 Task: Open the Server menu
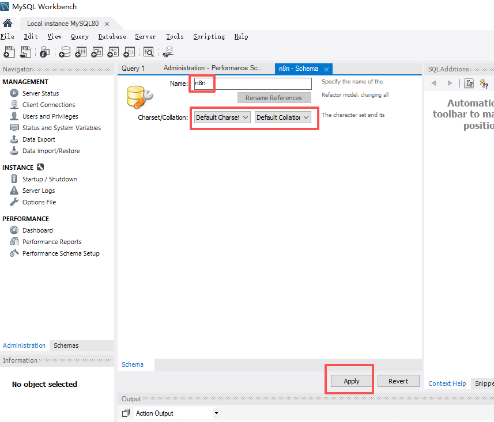pyautogui.click(x=145, y=36)
